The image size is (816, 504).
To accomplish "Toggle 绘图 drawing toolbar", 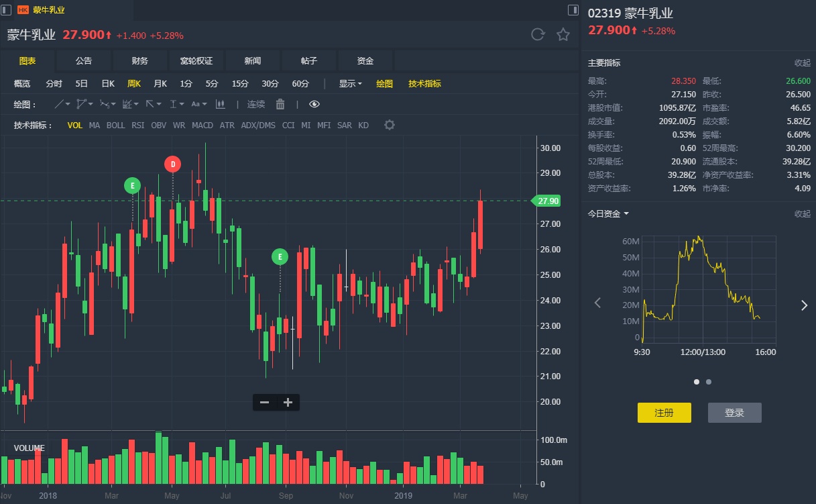I will coord(385,84).
